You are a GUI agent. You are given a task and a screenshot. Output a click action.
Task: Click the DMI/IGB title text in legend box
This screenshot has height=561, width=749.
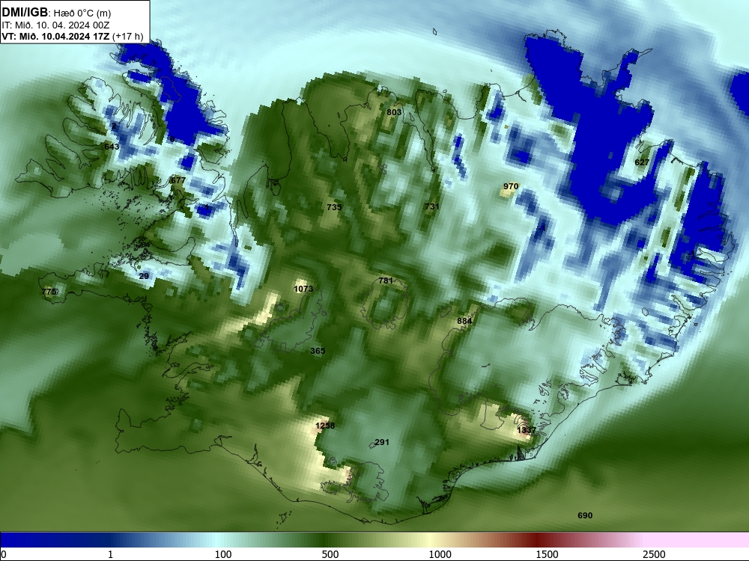[x=25, y=13]
